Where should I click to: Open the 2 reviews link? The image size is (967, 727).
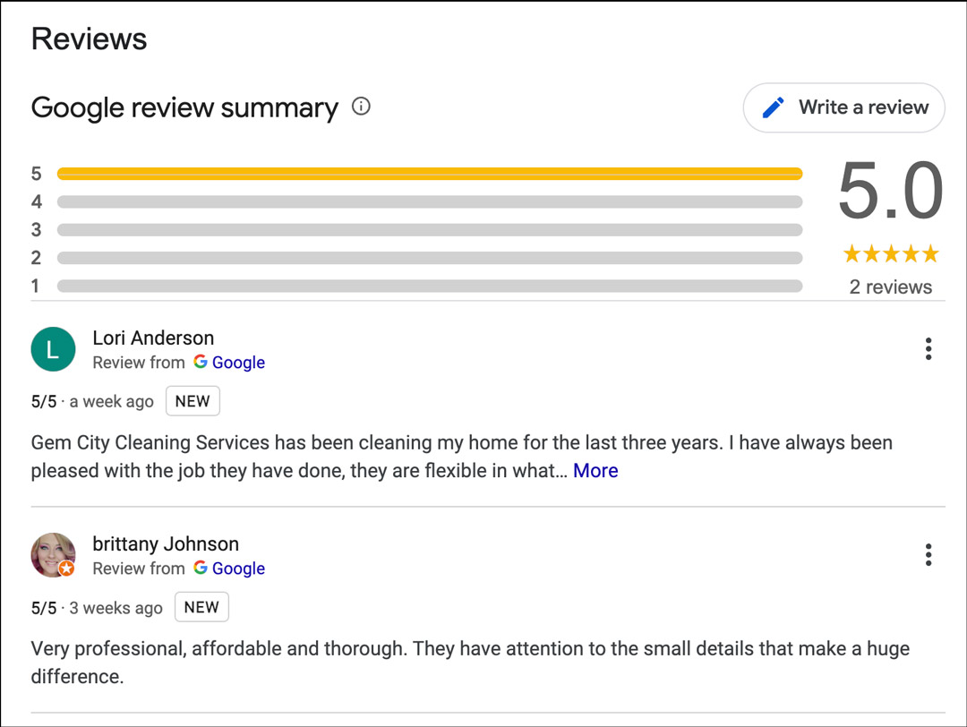coord(891,286)
